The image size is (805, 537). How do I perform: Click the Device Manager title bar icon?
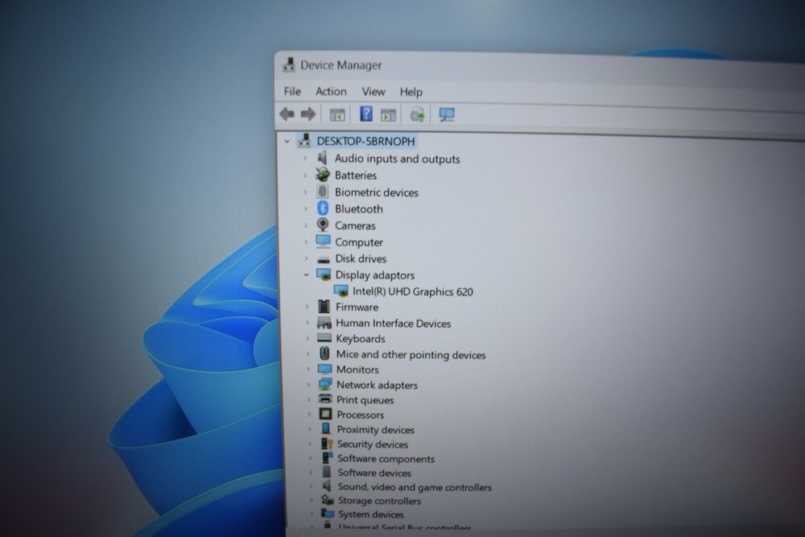pos(289,64)
